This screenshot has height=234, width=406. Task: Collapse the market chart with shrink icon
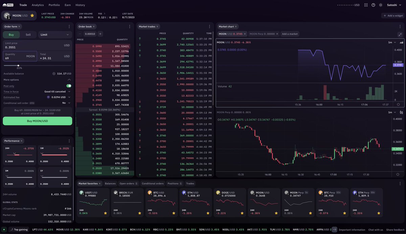[400, 34]
